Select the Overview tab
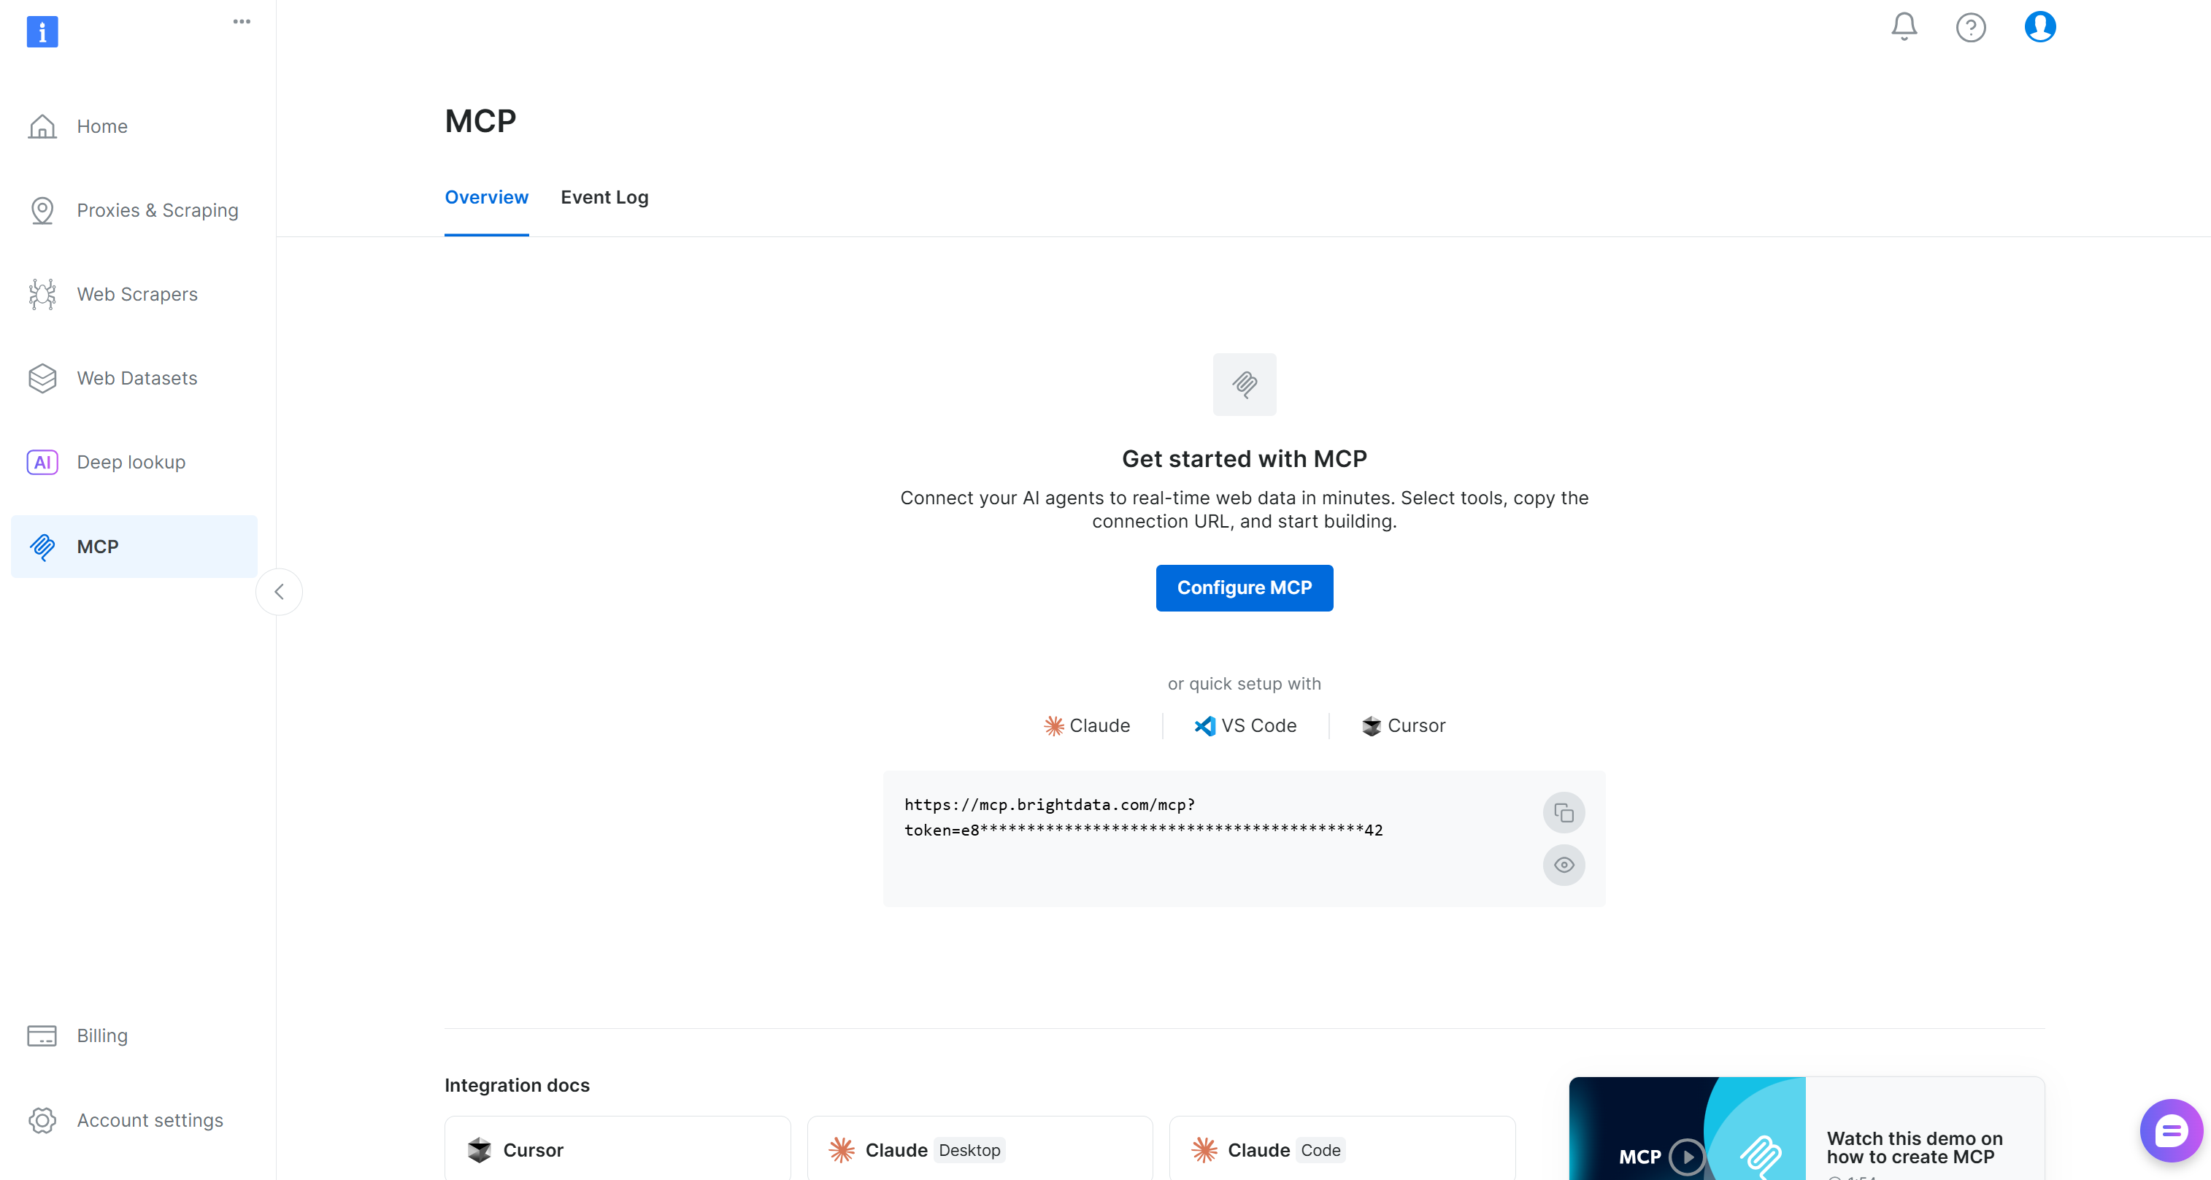The height and width of the screenshot is (1180, 2211). pyautogui.click(x=486, y=197)
